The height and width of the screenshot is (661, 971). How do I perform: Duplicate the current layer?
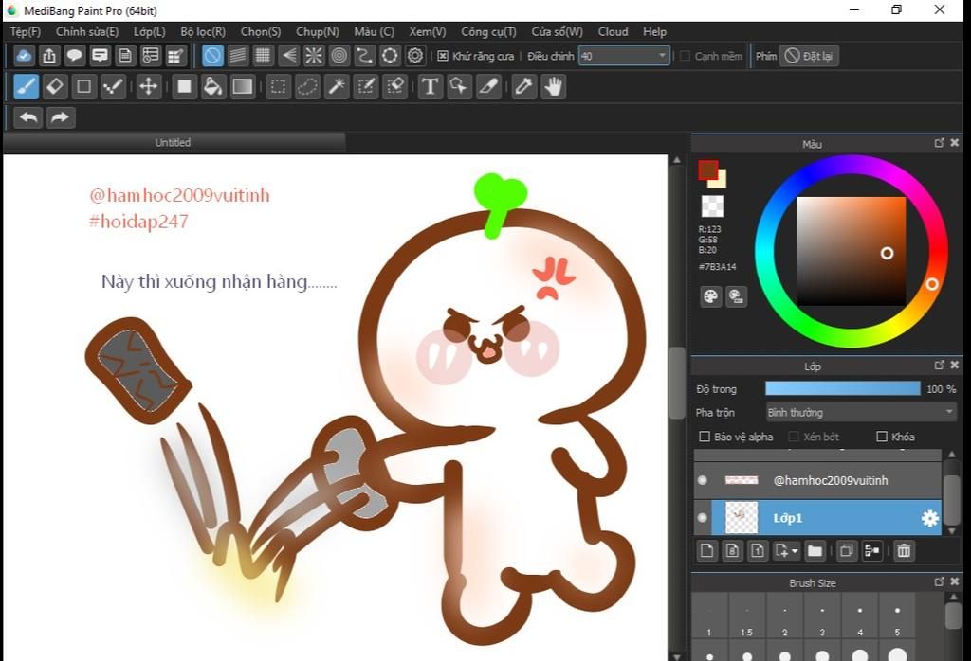coord(847,550)
